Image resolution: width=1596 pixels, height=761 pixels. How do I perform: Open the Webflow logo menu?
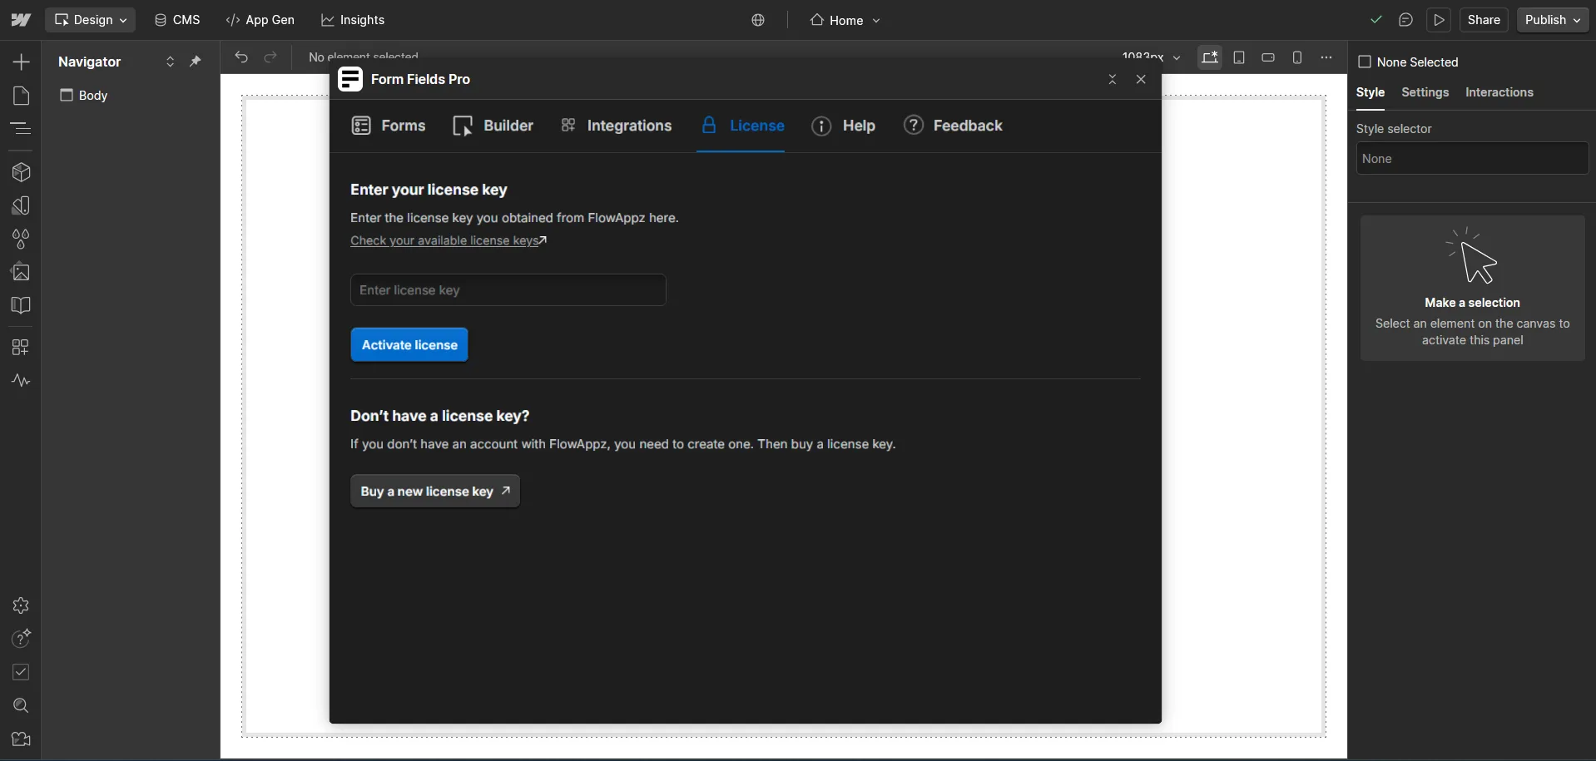click(x=21, y=20)
